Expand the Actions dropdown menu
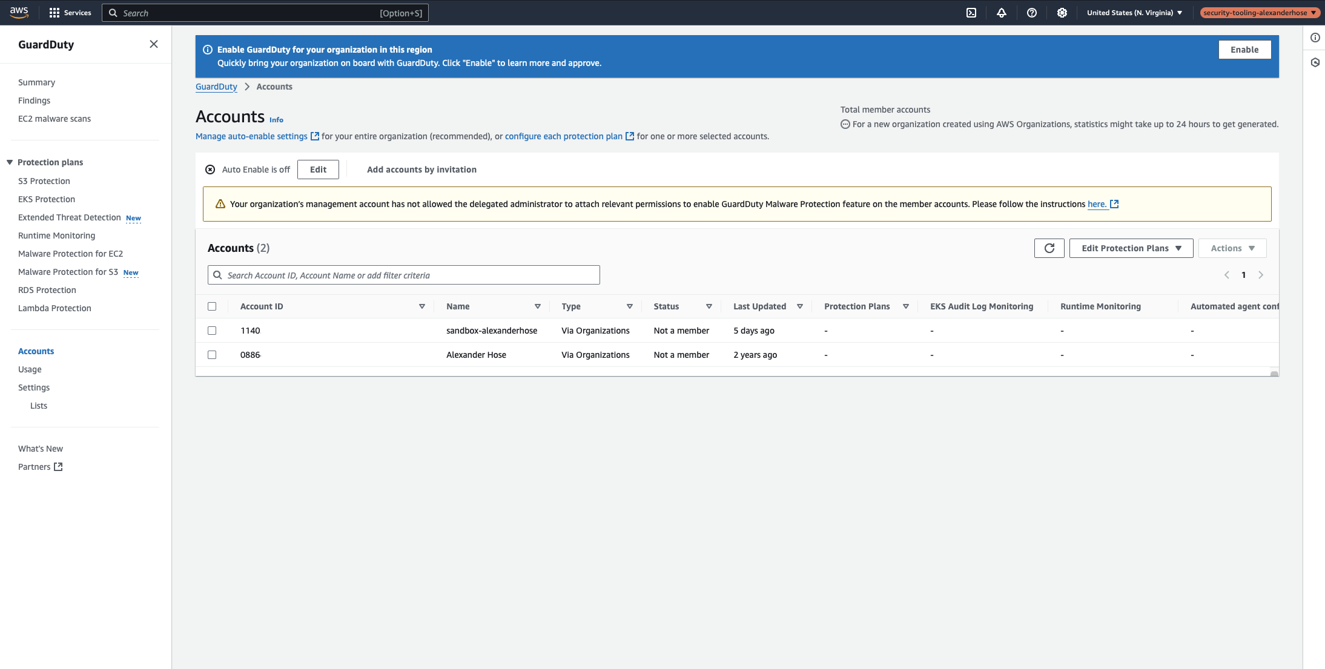Viewport: 1325px width, 669px height. [x=1232, y=248]
